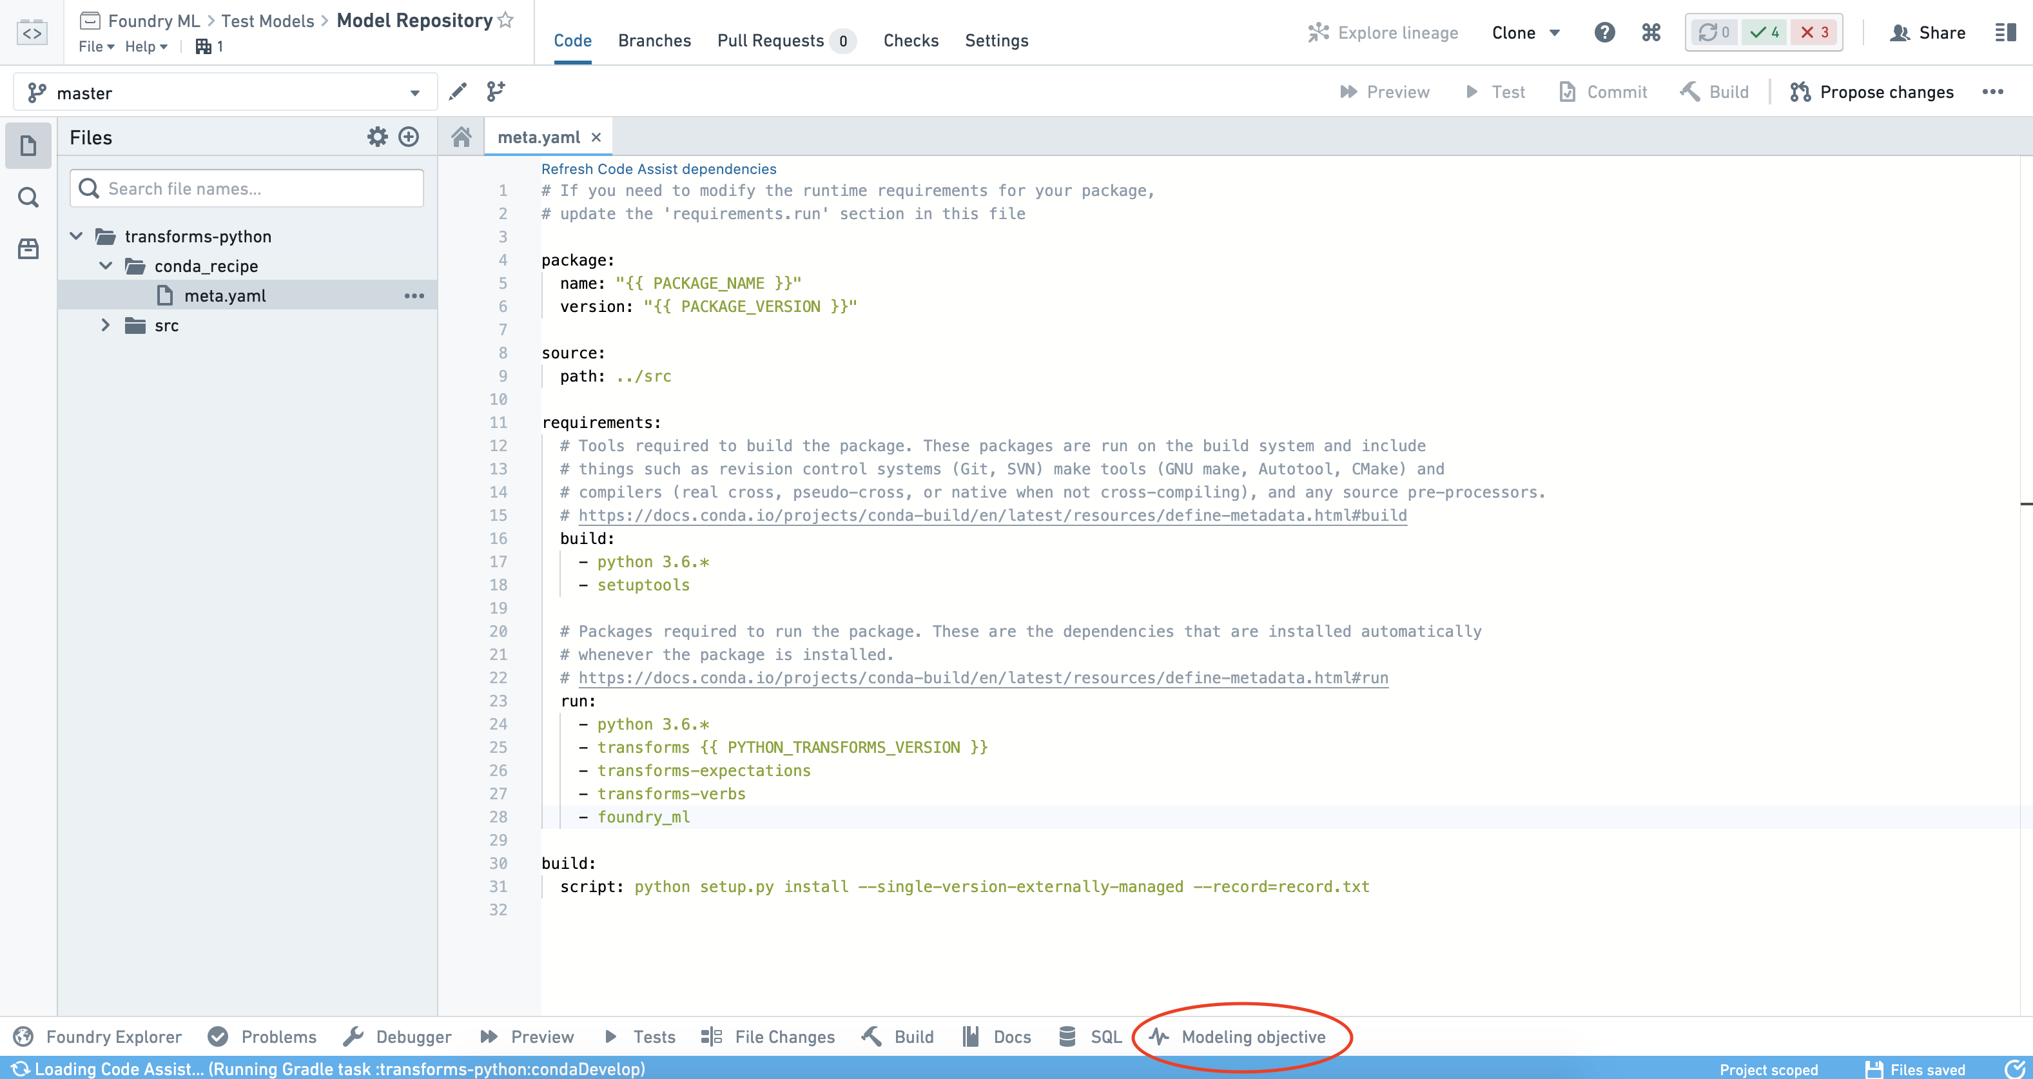The height and width of the screenshot is (1079, 2033).
Task: Expand the src folder
Action: coord(106,326)
